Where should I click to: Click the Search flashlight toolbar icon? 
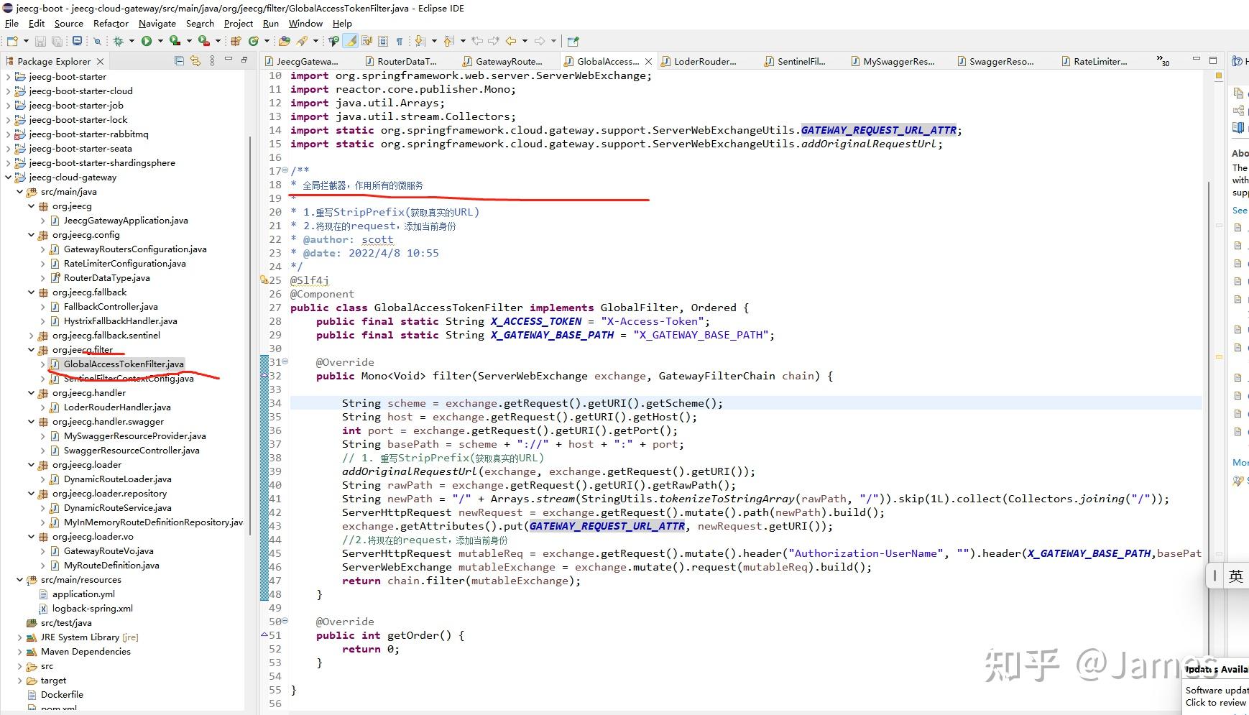303,41
